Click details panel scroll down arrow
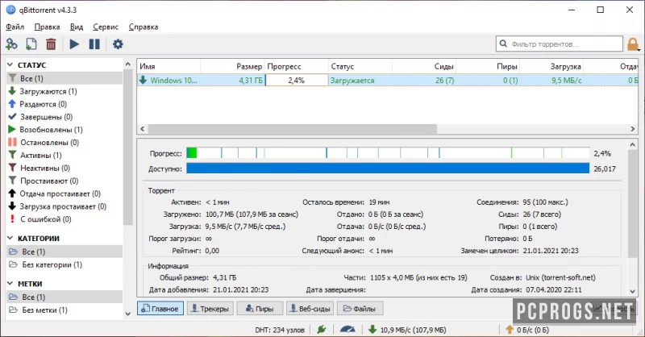The height and width of the screenshot is (337, 645). [633, 291]
